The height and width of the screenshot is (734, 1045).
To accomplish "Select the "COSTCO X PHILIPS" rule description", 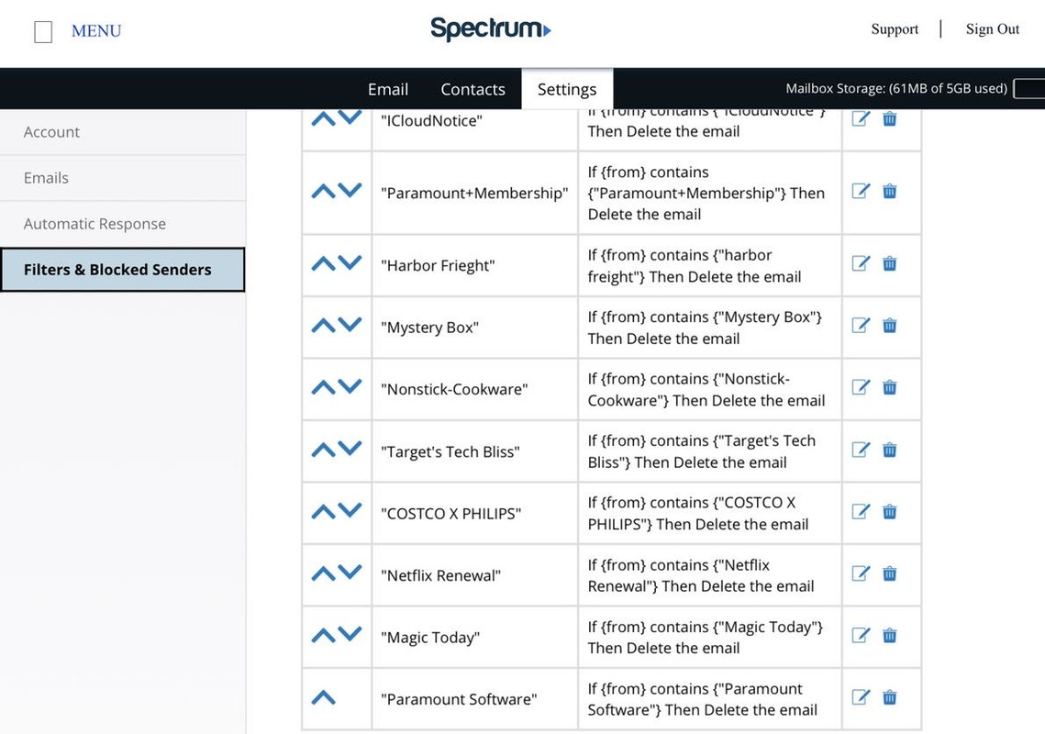I will [698, 513].
